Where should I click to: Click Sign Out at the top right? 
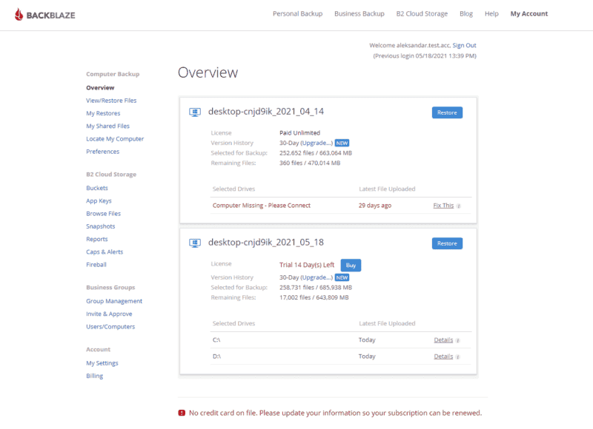point(464,45)
